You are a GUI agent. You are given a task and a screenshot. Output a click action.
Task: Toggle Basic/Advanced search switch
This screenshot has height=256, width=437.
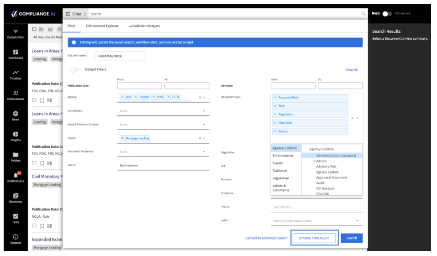(x=387, y=14)
